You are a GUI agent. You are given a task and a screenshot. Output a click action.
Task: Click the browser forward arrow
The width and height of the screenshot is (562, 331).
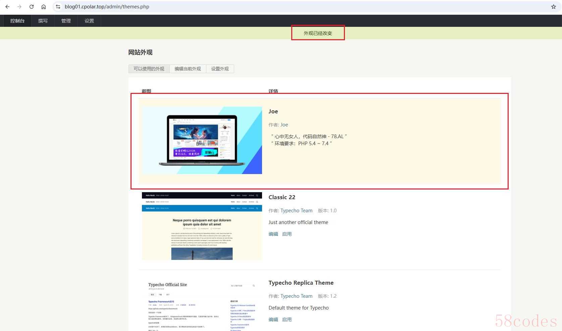pyautogui.click(x=19, y=7)
